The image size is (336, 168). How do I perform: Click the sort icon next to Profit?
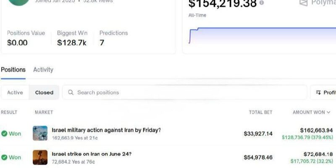coord(318,92)
